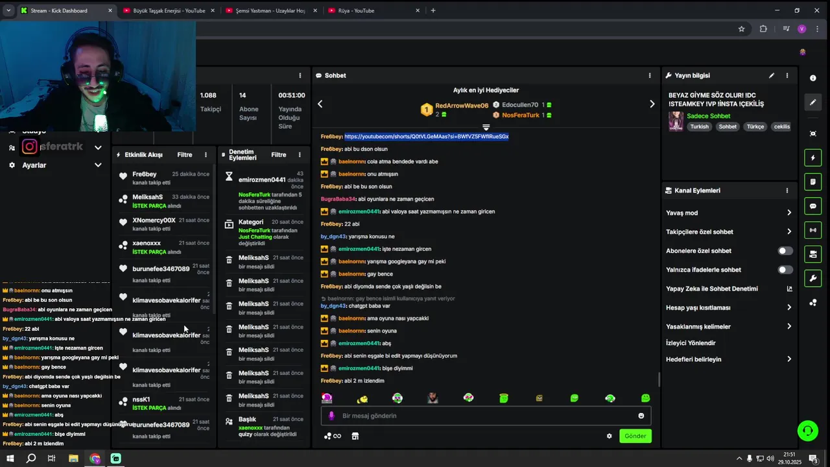Pick the green bee emote in quick row
The width and height of the screenshot is (830, 467).
click(362, 398)
